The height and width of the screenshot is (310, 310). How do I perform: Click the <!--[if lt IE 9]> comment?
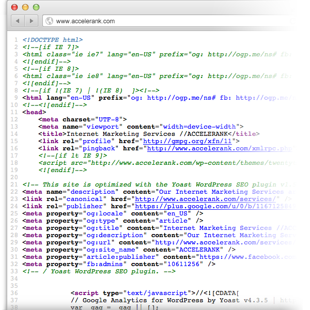coord(72,156)
